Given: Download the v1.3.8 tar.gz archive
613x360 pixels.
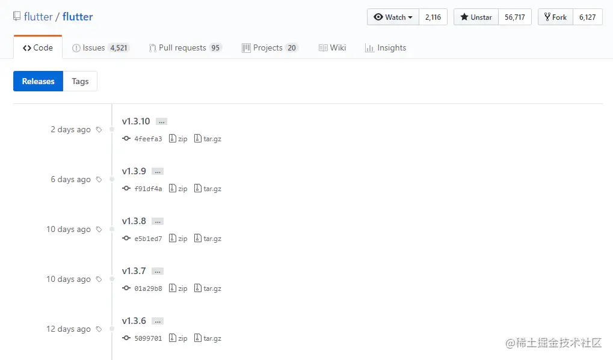Looking at the screenshot, I should [x=208, y=239].
